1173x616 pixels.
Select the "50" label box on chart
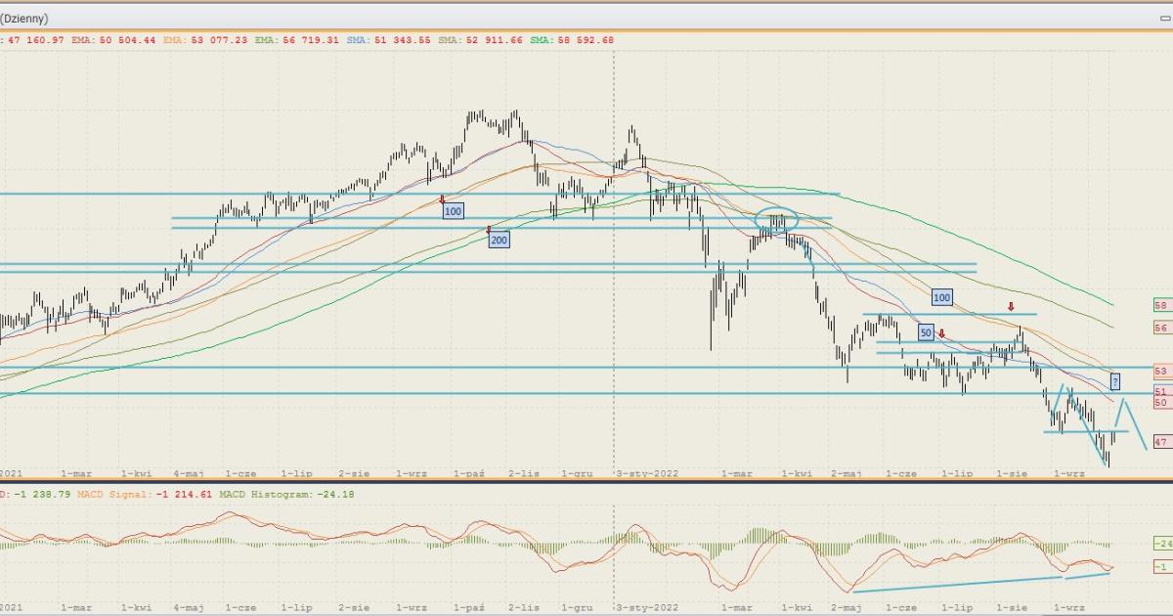(x=926, y=332)
